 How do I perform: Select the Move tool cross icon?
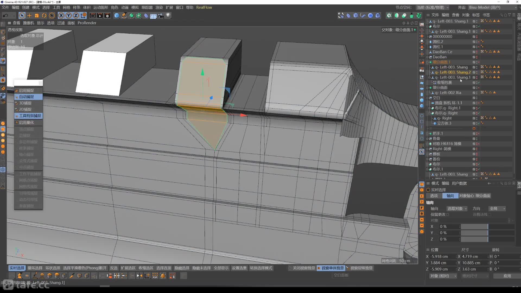(29, 15)
